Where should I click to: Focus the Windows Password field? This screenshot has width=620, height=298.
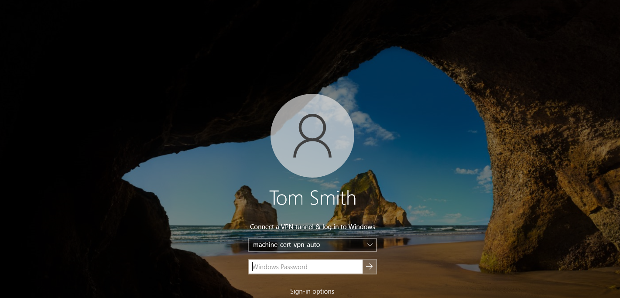click(x=305, y=267)
